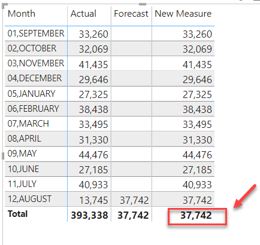
Task: Click Actual value 33,260 for September
Action: 93,34
